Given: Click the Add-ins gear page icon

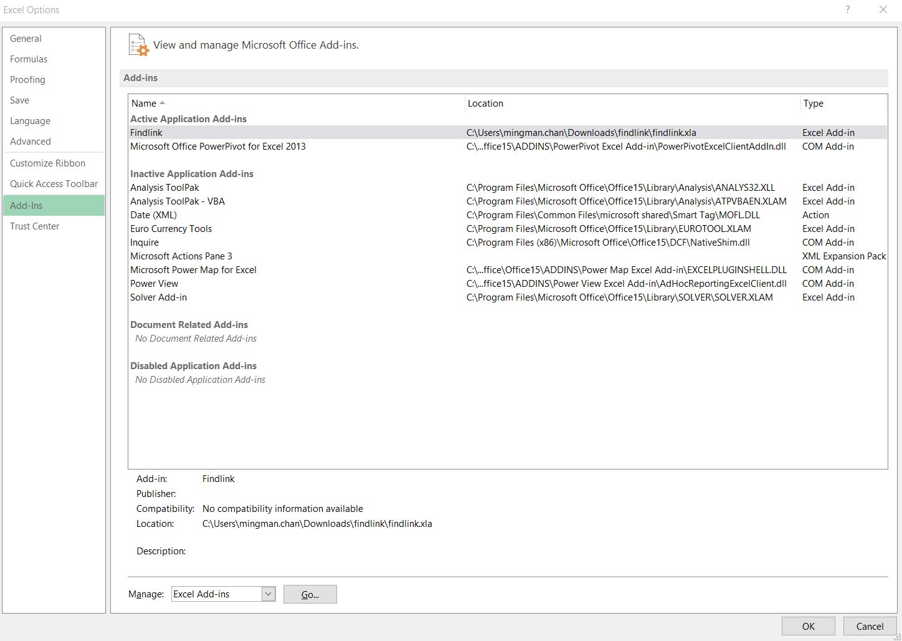Looking at the screenshot, I should [138, 45].
